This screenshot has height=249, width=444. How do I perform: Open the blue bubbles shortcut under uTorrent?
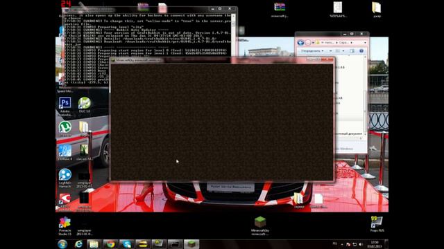click(65, 151)
